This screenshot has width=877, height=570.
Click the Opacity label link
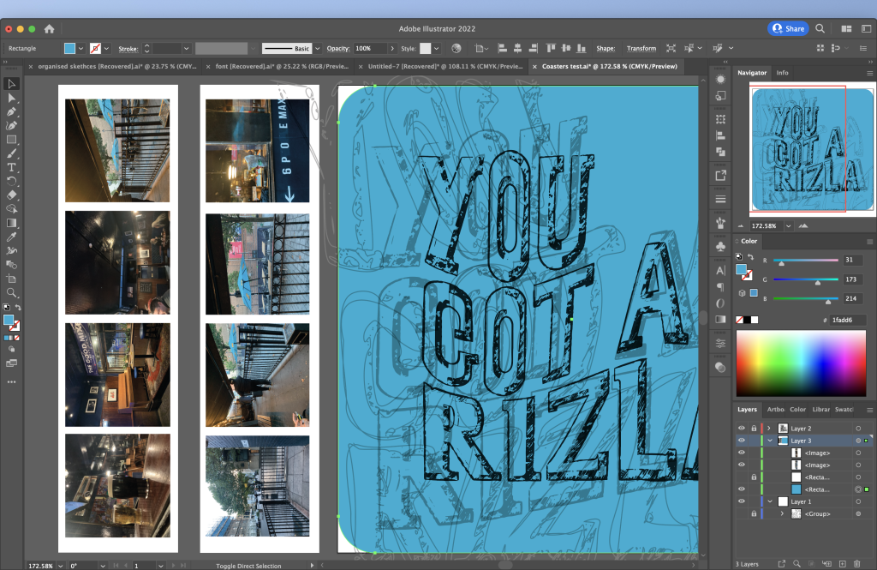coord(337,49)
